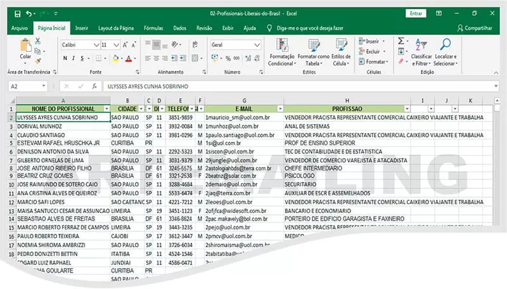The image size is (507, 289).
Task: Click the A2 Name Box field
Action: click(28, 86)
